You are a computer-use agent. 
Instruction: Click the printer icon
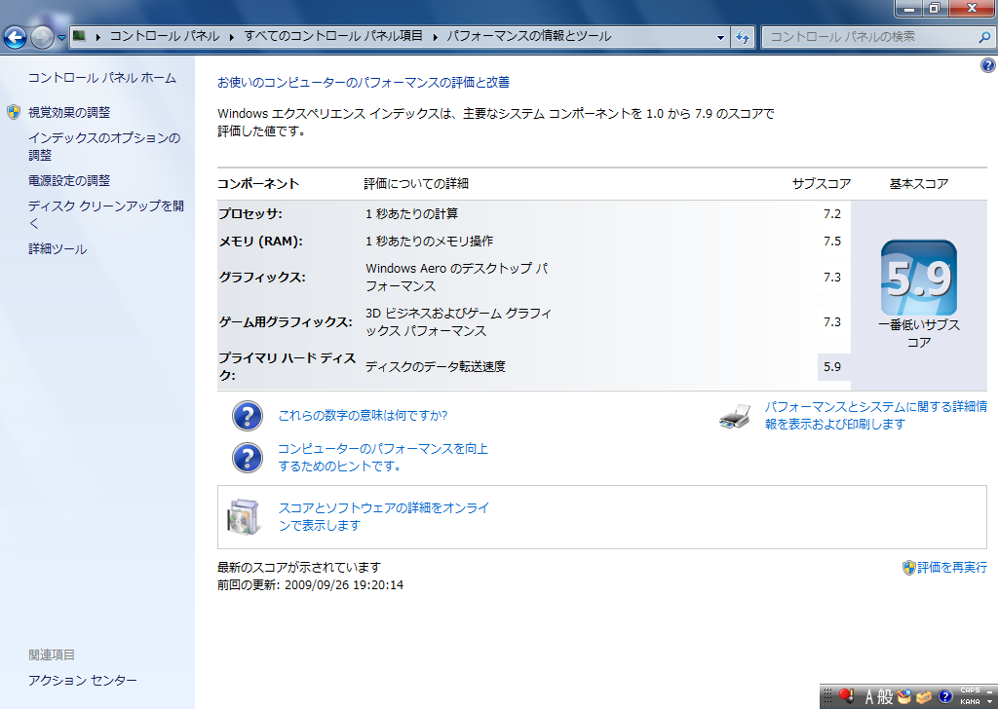pos(735,417)
